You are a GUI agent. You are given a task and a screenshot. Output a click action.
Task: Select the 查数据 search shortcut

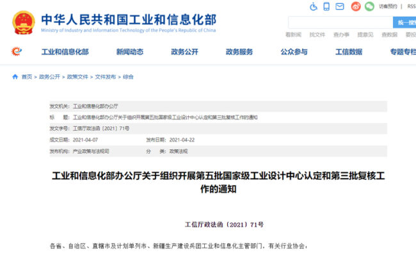click(x=390, y=35)
